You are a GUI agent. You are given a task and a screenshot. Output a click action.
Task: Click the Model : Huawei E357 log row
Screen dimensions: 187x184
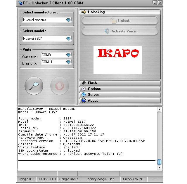[x=52, y=122]
